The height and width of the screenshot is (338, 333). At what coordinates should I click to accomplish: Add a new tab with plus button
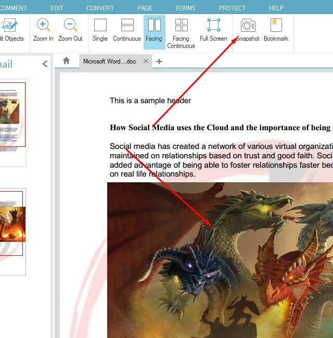[x=159, y=61]
